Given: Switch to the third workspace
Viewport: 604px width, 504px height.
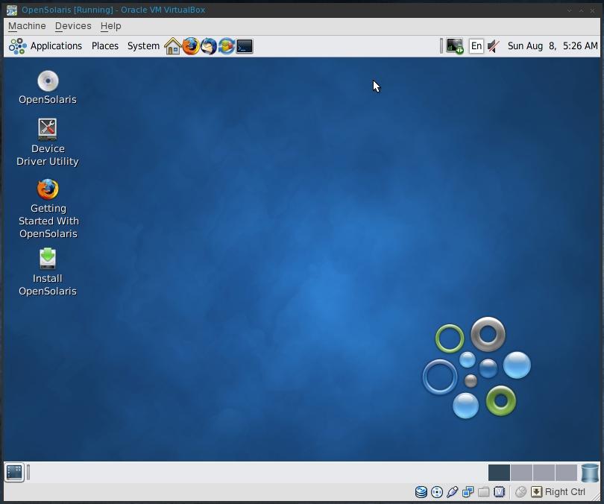Looking at the screenshot, I should pyautogui.click(x=544, y=473).
